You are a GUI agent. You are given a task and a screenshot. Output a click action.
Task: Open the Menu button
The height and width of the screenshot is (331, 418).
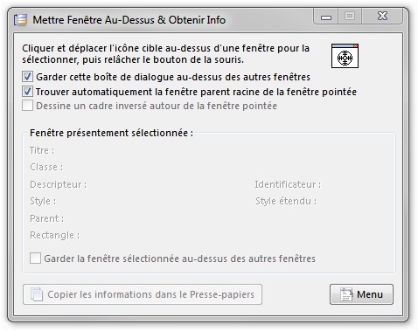[x=361, y=294]
